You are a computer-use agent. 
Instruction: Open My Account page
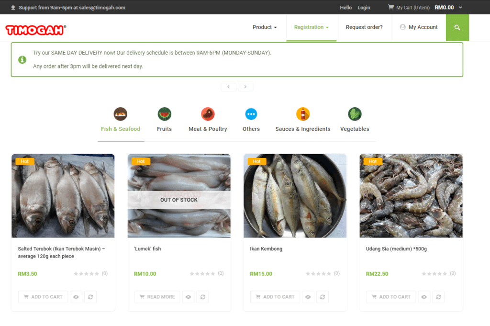point(419,27)
